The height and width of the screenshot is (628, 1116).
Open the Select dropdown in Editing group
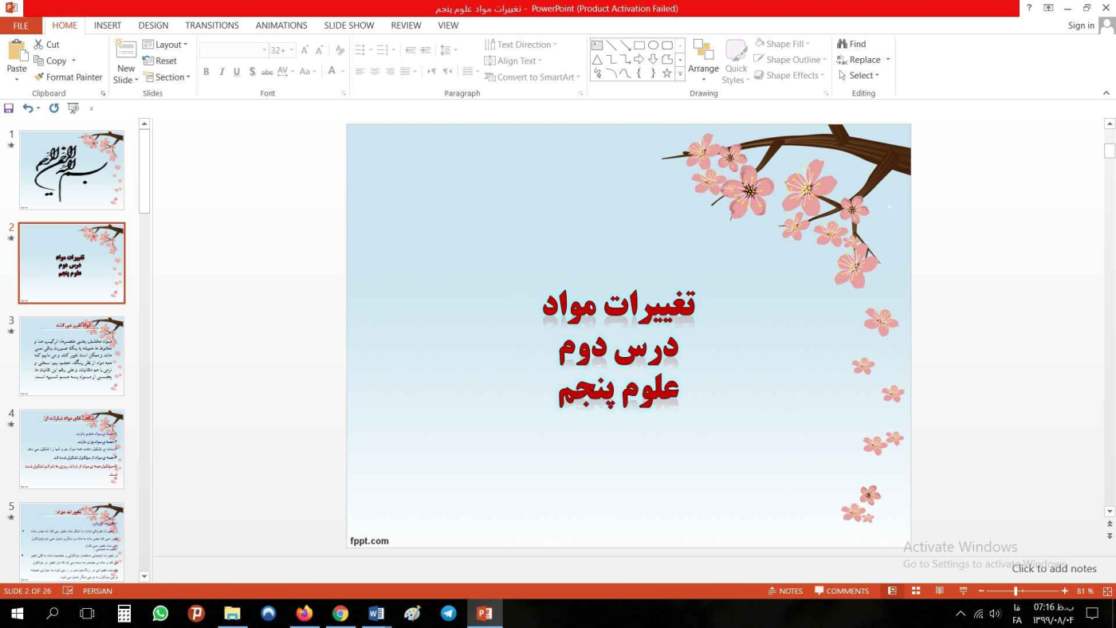point(859,76)
